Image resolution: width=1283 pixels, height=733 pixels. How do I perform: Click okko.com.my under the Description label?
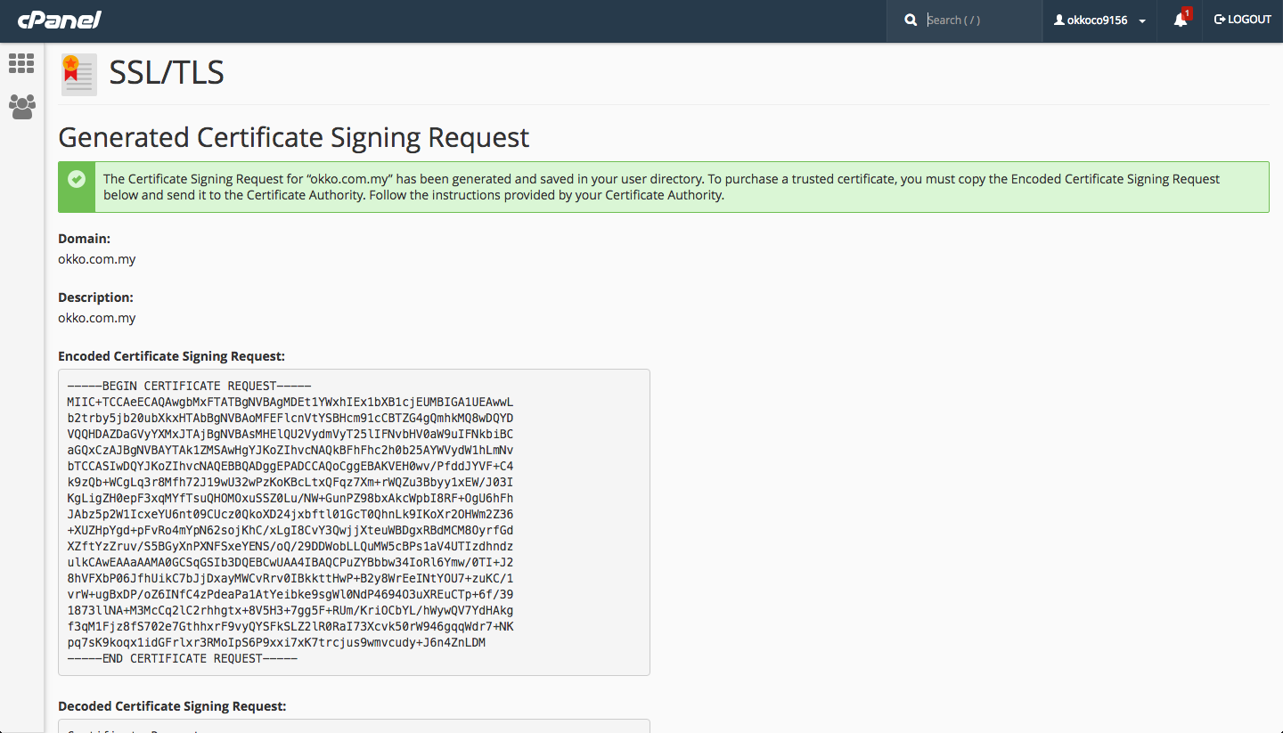click(97, 318)
